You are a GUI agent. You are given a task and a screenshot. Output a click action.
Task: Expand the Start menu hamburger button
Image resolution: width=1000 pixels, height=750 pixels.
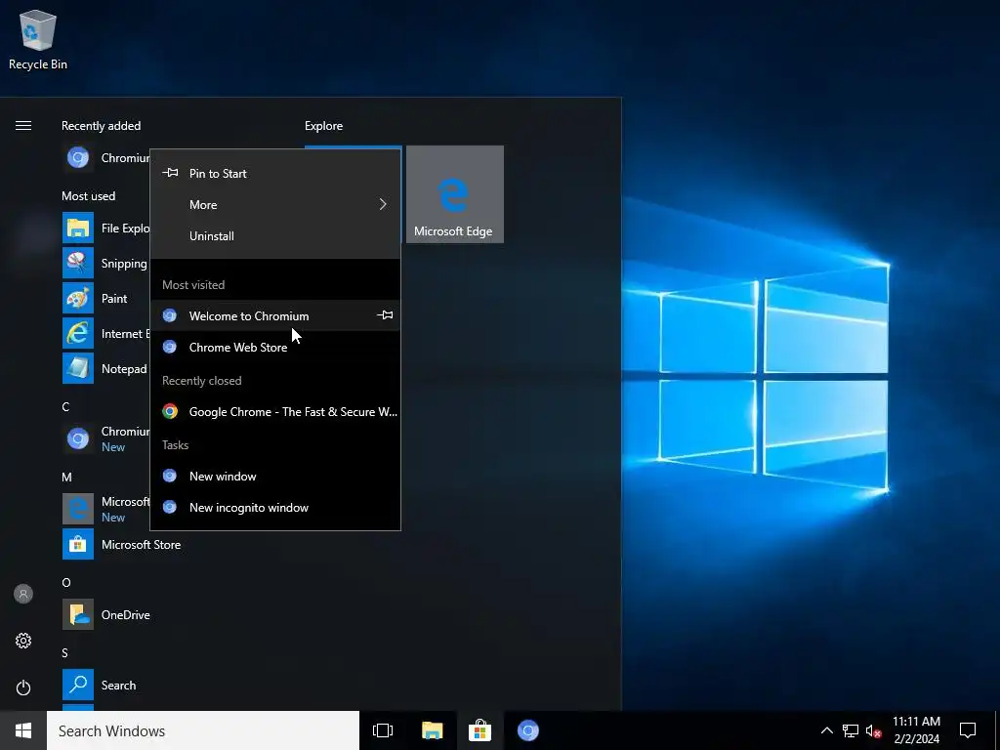[23, 126]
